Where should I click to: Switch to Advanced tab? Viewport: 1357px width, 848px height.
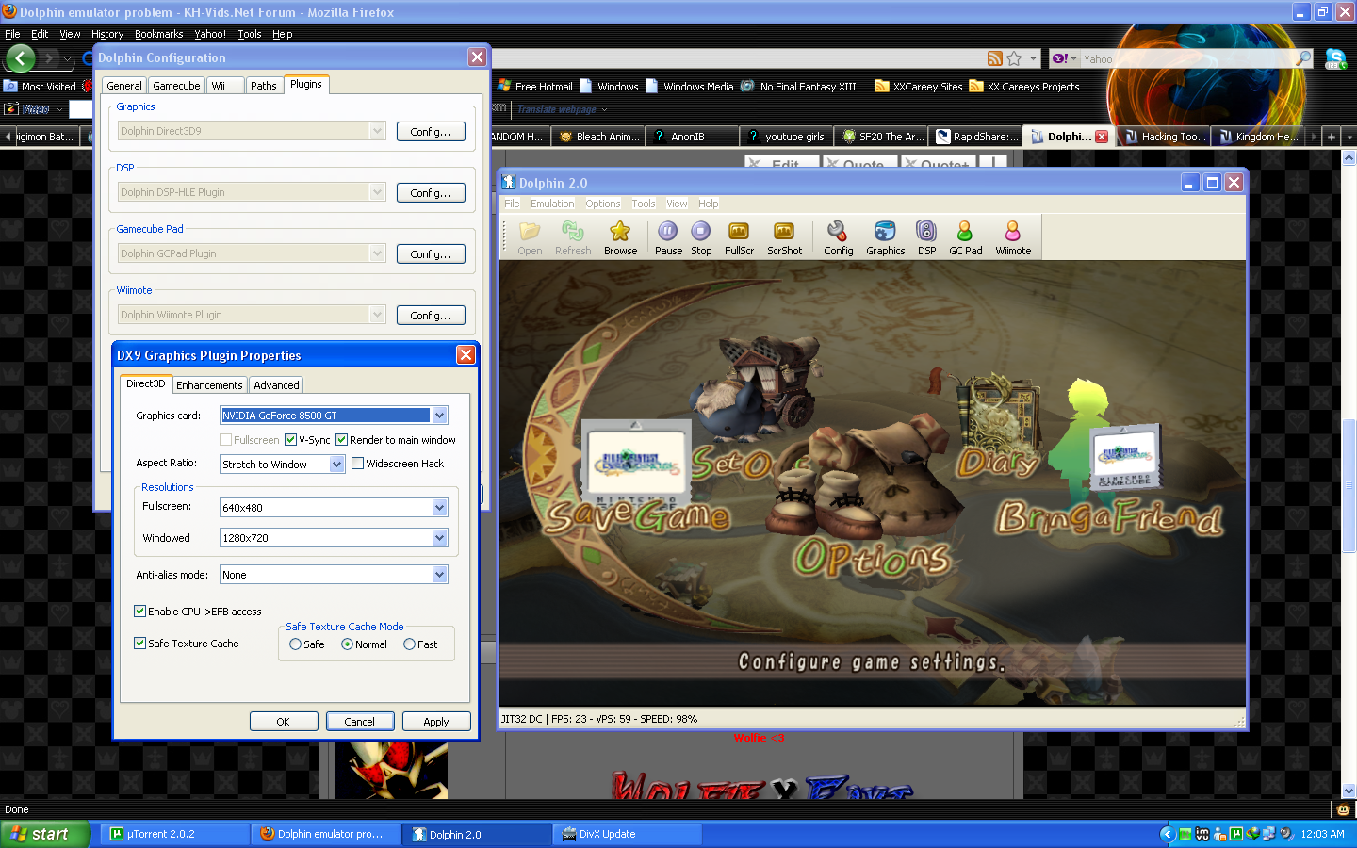tap(276, 385)
